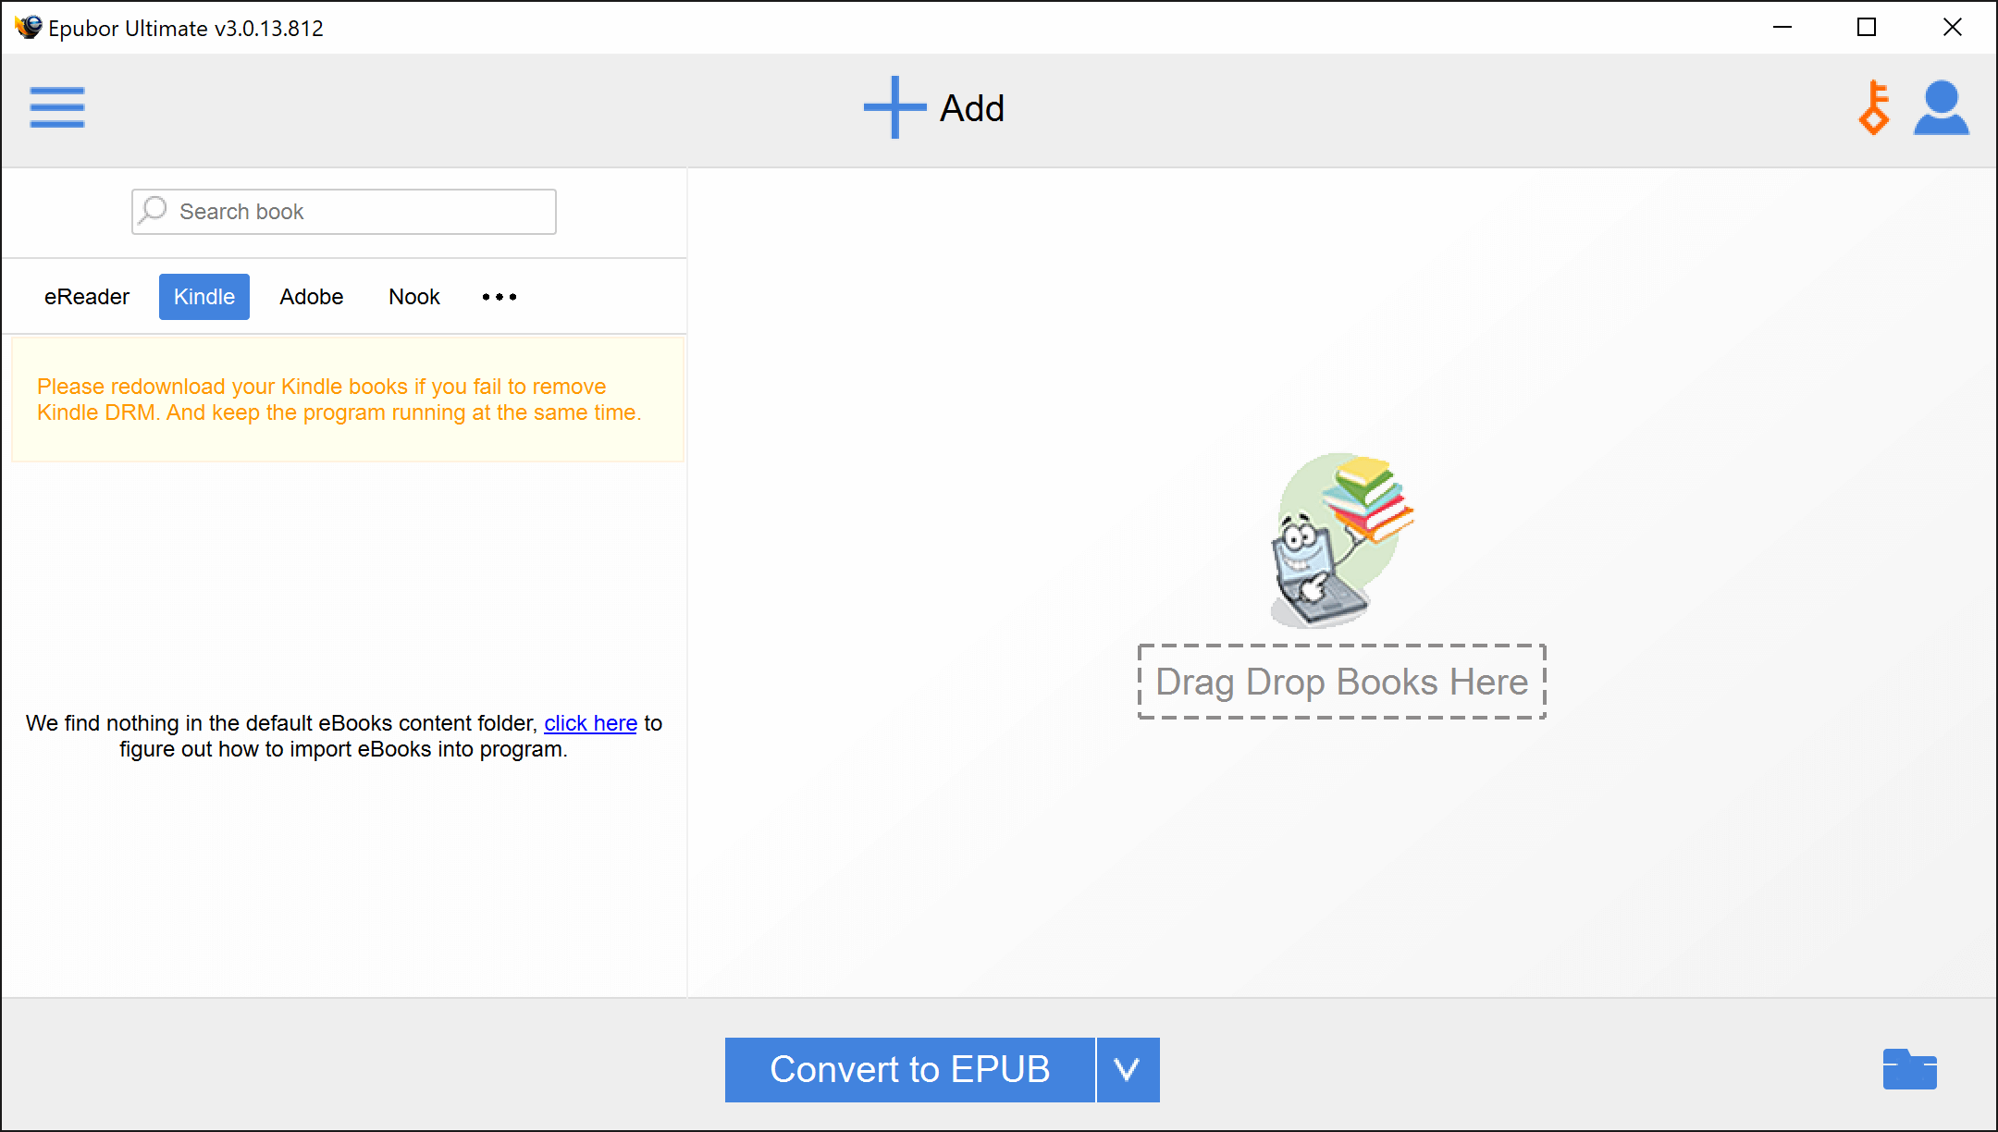Select the Adobe tab
The image size is (1998, 1132).
tap(310, 296)
